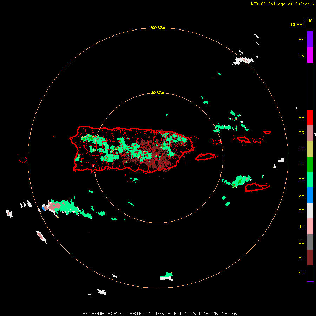The width and height of the screenshot is (316, 316).
Task: Click the BI legend label
Action: click(301, 258)
